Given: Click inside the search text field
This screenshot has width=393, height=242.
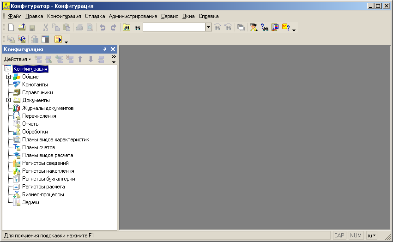Looking at the screenshot, I should 174,27.
